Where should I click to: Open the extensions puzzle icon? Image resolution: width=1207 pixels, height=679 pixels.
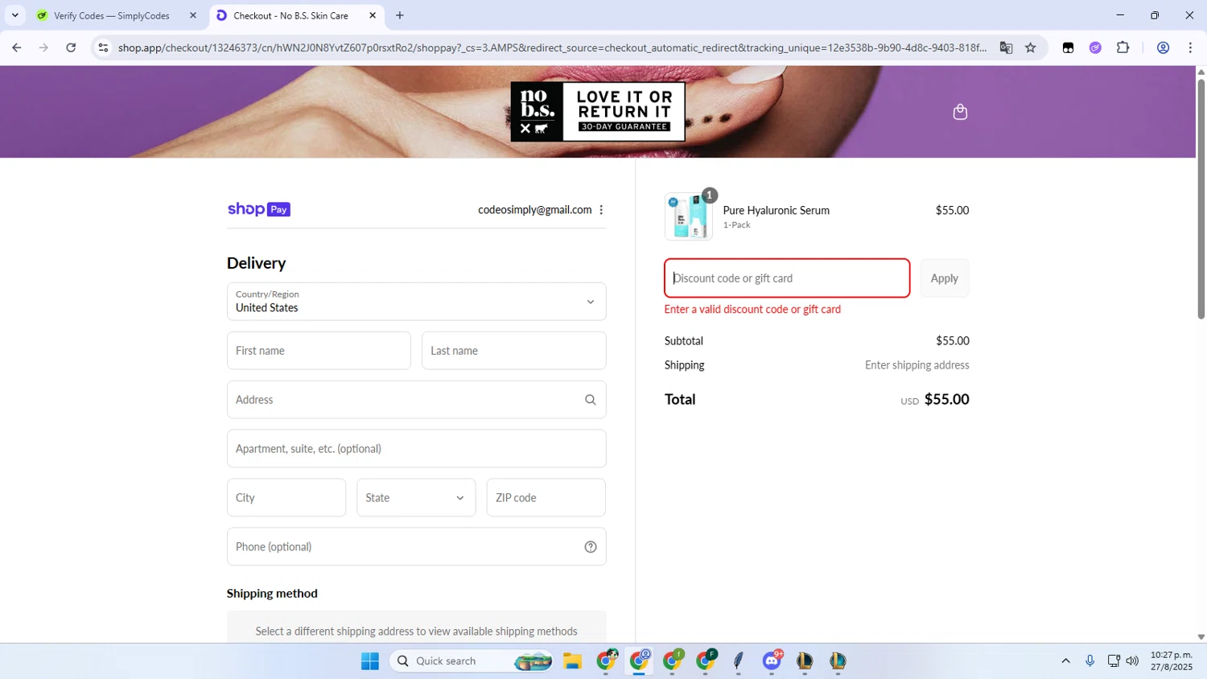pos(1123,47)
